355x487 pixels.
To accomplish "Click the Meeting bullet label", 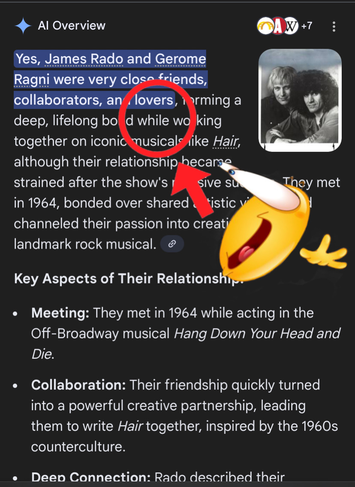I will (60, 313).
